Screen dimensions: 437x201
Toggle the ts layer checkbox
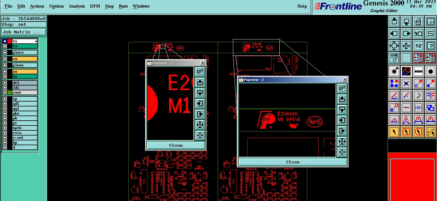pos(5,46)
